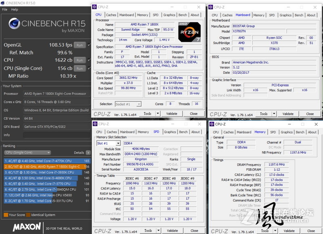Click the Cinebench window icon in the titlebar

(3, 3)
